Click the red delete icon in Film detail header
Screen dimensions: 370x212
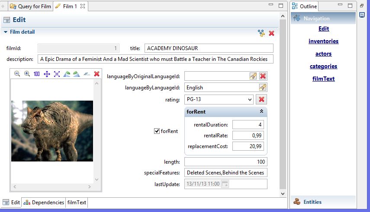coord(272,33)
